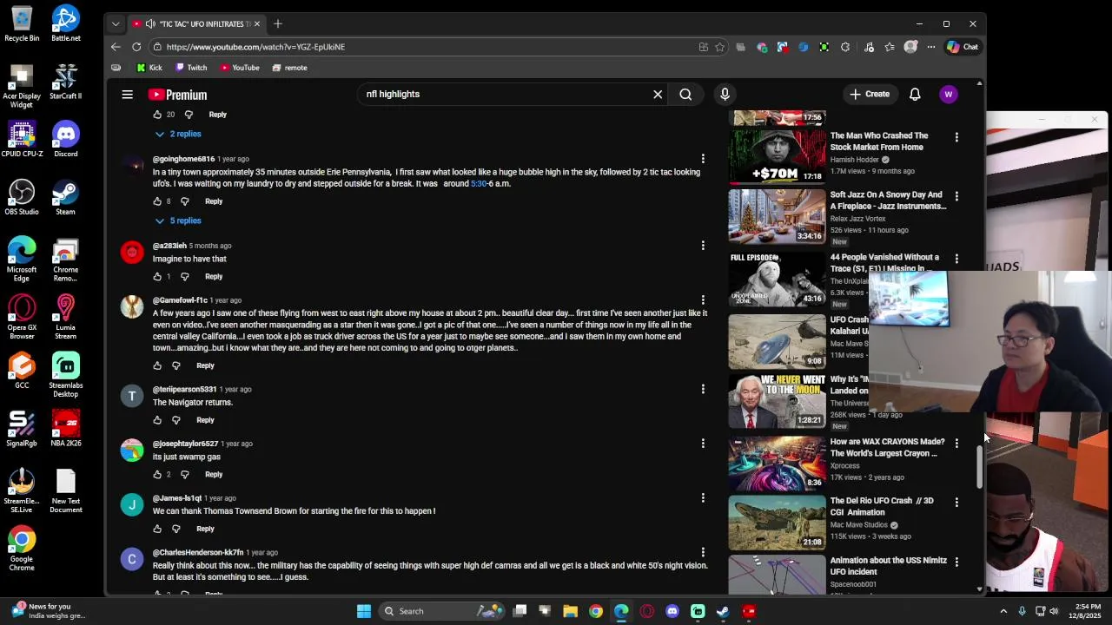The height and width of the screenshot is (625, 1112).
Task: Dislike the swamp gas comment
Action: (x=184, y=474)
